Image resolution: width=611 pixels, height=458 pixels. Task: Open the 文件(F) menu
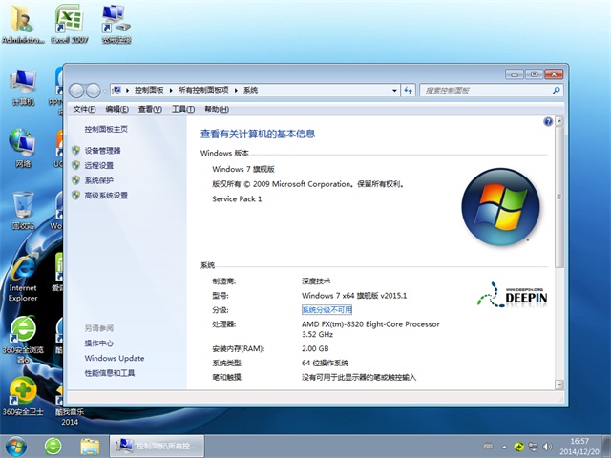84,109
